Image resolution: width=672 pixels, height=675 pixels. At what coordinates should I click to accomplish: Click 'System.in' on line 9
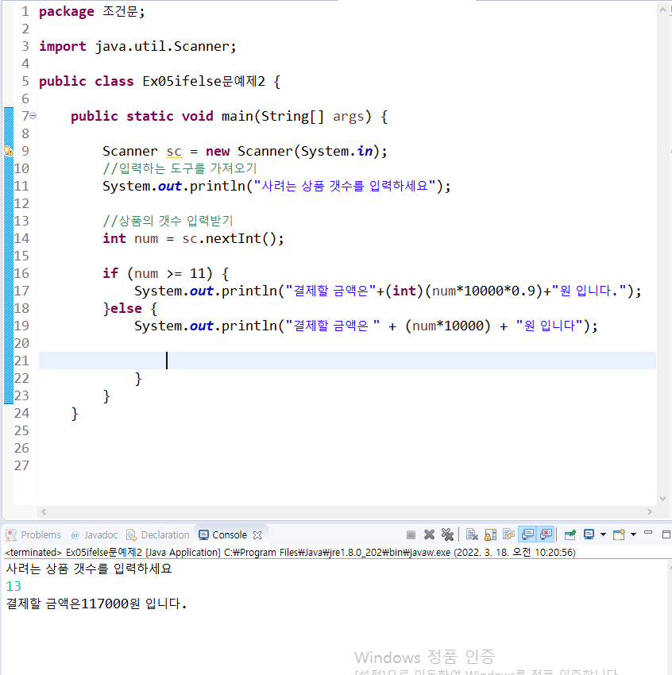click(x=337, y=151)
